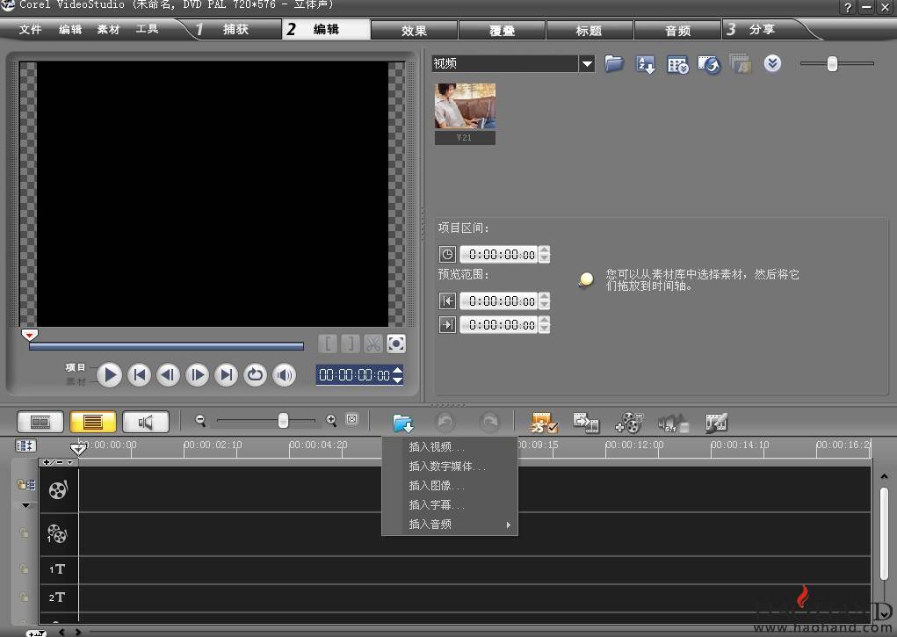Zoom in the timeline
This screenshot has width=897, height=637.
point(331,421)
